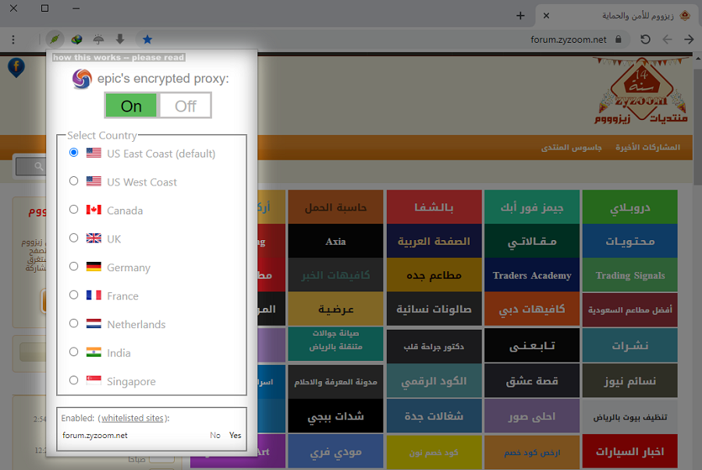Image resolution: width=702 pixels, height=470 pixels.
Task: Click the forum.zyzoom.net address bar
Action: pos(569,39)
